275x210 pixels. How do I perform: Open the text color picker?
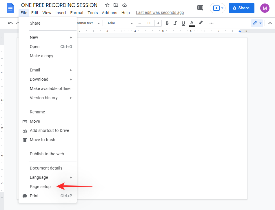tap(192, 23)
